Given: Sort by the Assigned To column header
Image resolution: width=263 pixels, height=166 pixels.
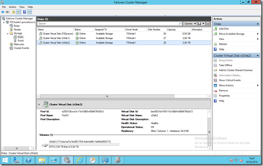Looking at the screenshot, I should coord(108,30).
